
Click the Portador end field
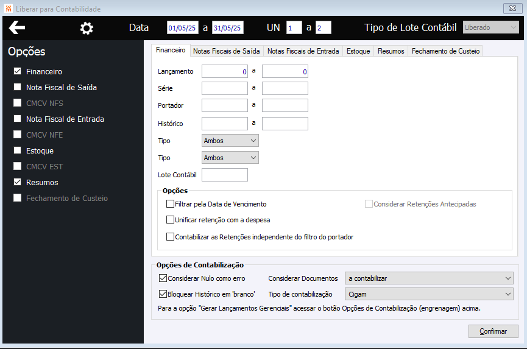tap(285, 105)
